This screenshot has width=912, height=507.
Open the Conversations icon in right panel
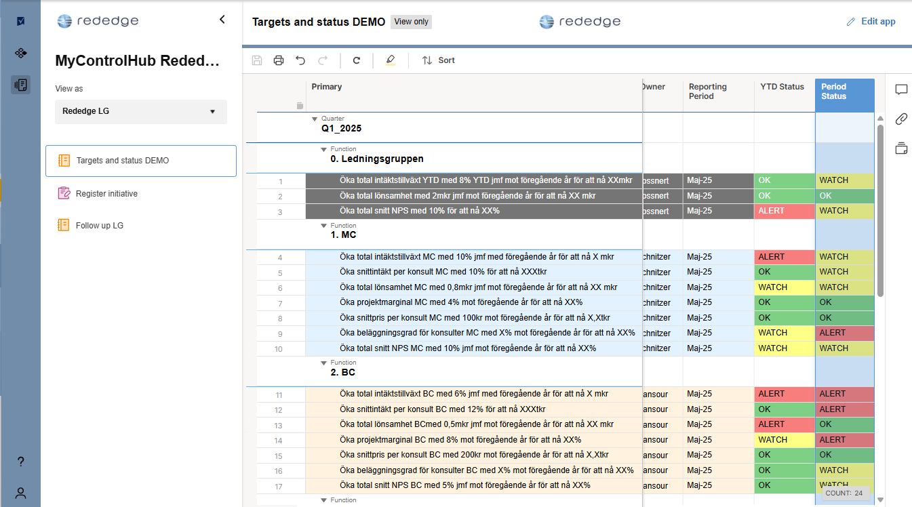901,89
